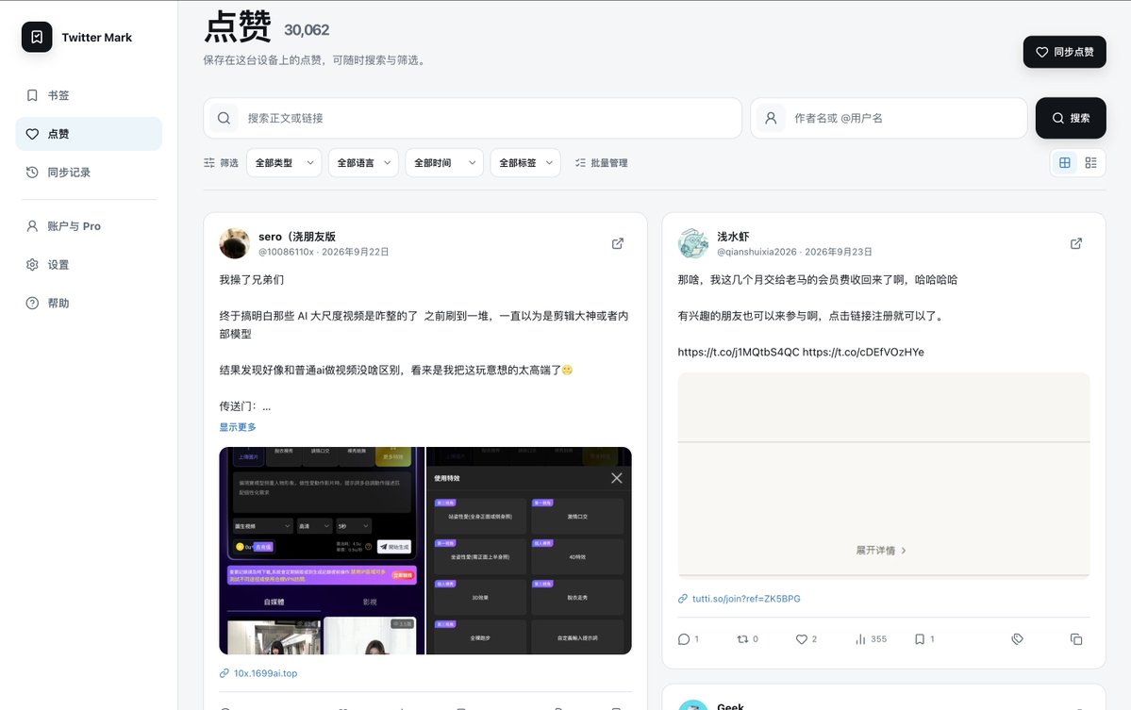Expand the 全部语言 language dropdown
The height and width of the screenshot is (710, 1131).
point(363,163)
